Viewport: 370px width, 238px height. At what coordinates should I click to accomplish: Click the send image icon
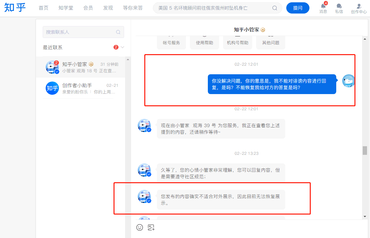coord(151,227)
